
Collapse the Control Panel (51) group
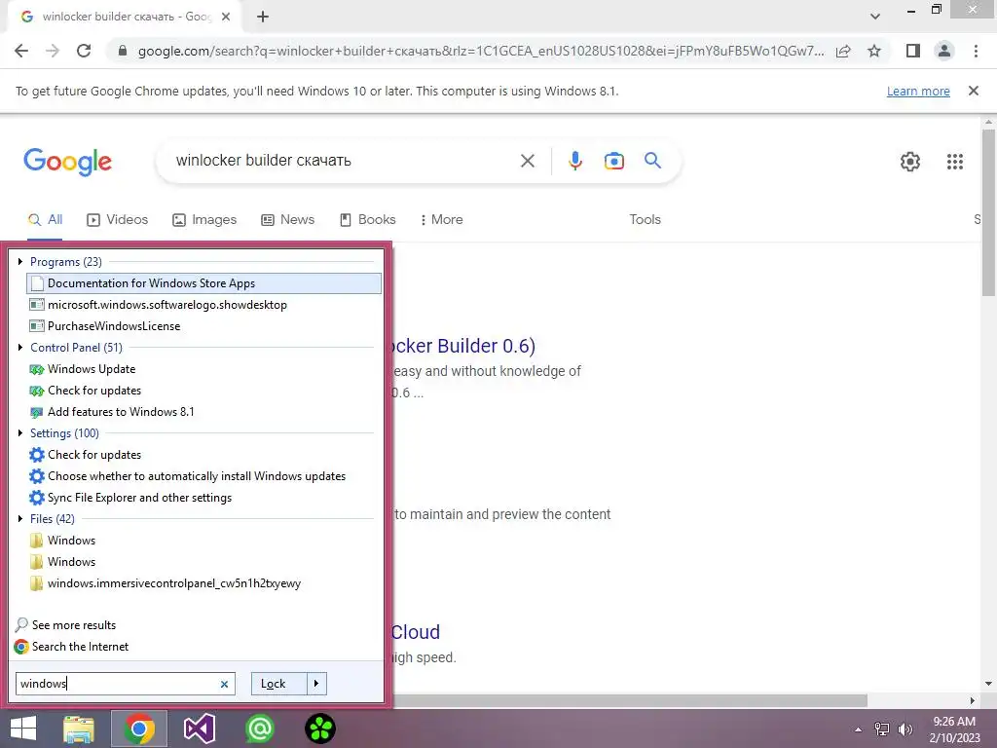point(20,348)
